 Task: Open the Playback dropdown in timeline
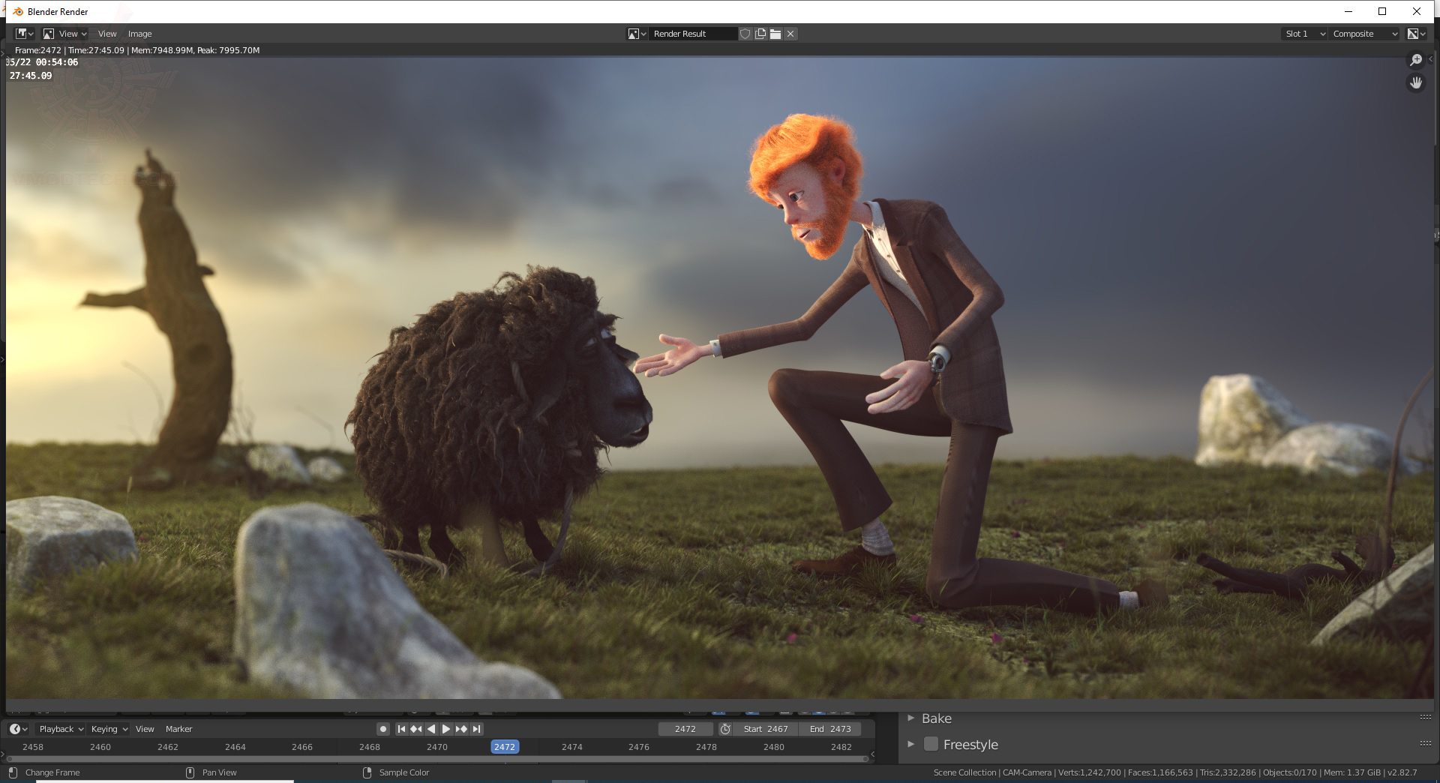61,729
